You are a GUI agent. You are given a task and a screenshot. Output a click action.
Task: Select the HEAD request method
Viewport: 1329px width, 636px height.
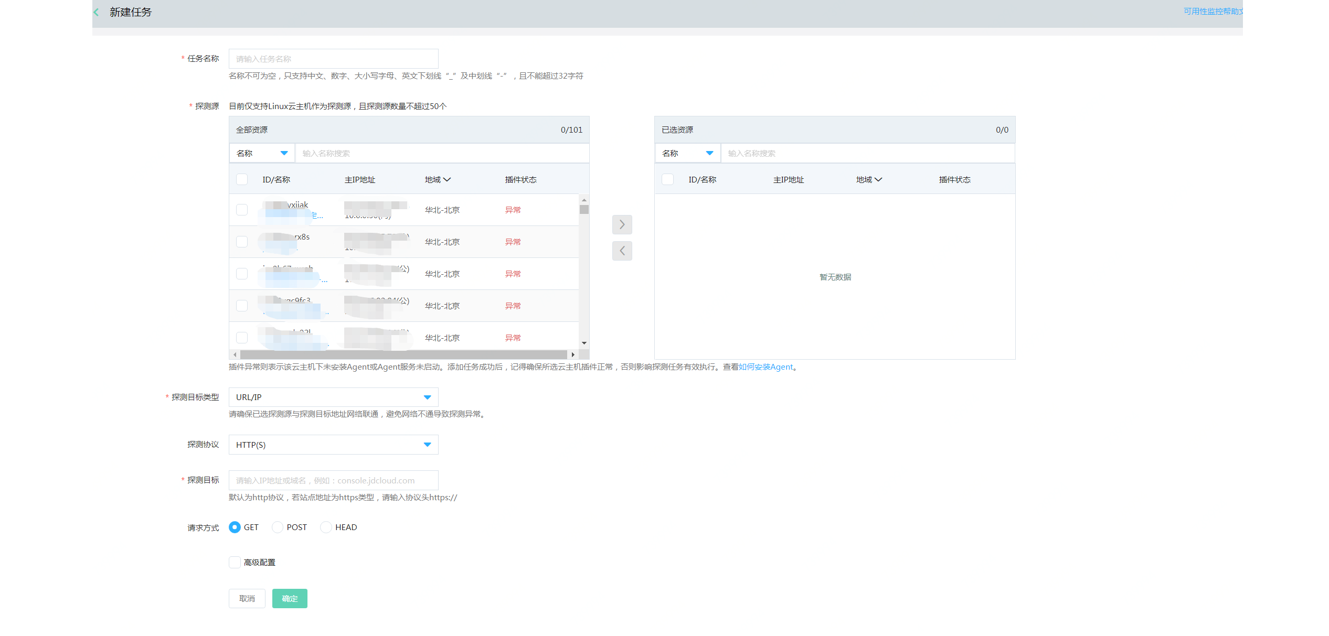pyautogui.click(x=326, y=527)
